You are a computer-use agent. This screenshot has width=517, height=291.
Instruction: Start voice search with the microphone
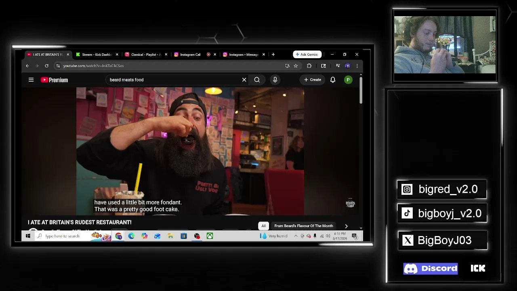275,80
